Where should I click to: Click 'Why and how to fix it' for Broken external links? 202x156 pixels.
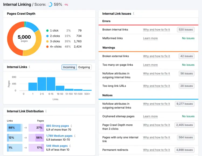tap(156, 56)
